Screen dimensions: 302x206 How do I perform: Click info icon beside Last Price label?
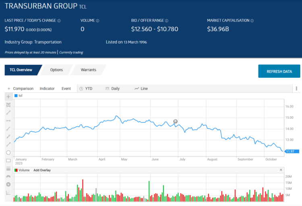point(59,21)
